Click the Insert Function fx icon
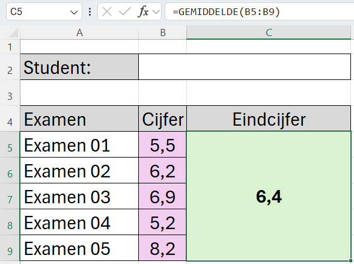354x264 pixels. coord(143,11)
